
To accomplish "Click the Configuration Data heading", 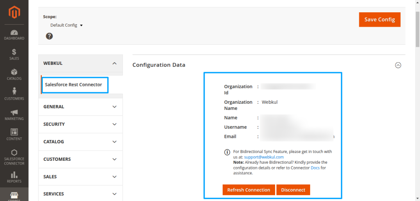I will point(159,65).
